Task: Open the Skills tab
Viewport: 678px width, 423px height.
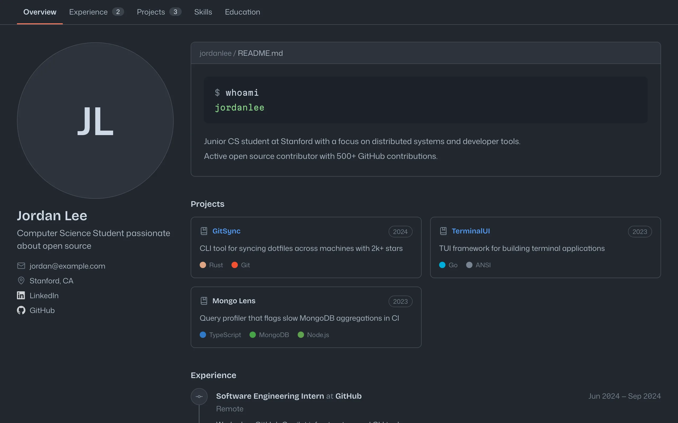Action: (203, 12)
